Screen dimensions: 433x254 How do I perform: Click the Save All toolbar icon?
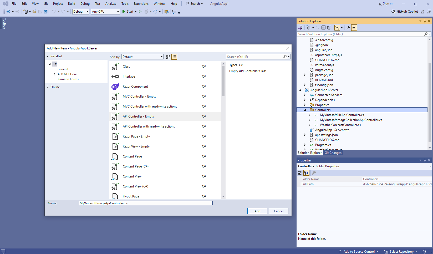tap(46, 12)
